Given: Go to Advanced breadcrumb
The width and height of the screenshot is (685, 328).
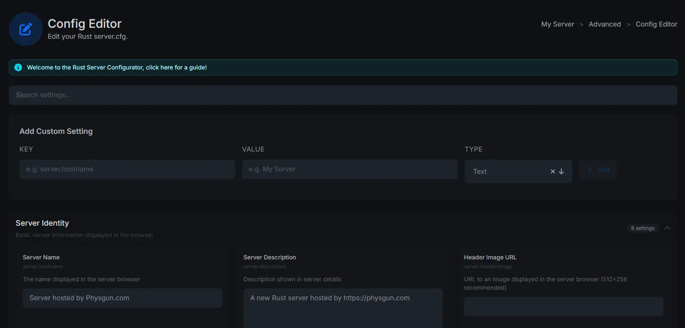Looking at the screenshot, I should pyautogui.click(x=605, y=24).
